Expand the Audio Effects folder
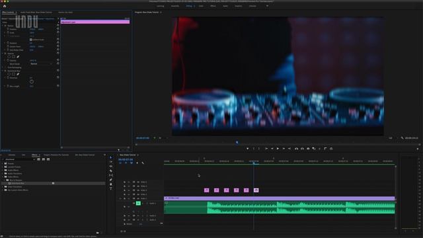Viewport: 423px width, 238px height. coord(3,171)
